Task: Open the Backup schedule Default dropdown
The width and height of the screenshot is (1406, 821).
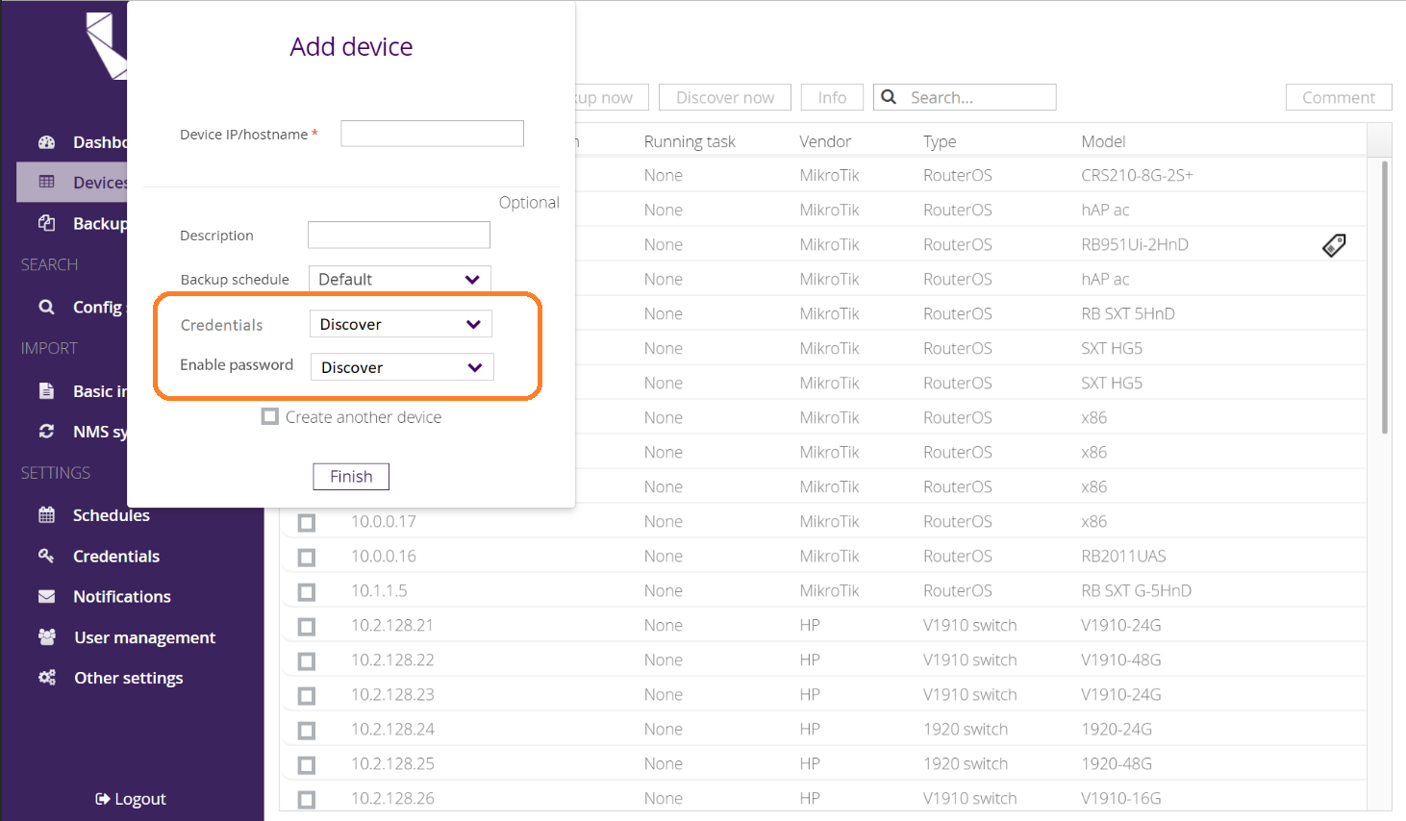Action: click(x=400, y=279)
